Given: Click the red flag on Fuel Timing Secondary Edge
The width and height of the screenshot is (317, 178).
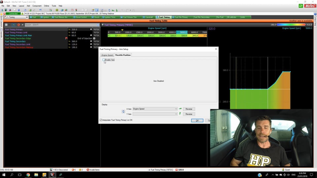Looking at the screenshot, I should [66, 38].
